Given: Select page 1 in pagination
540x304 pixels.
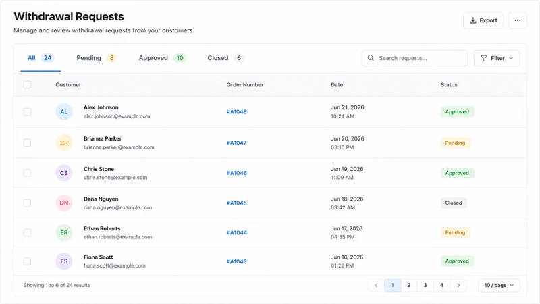Looking at the screenshot, I should [393, 285].
